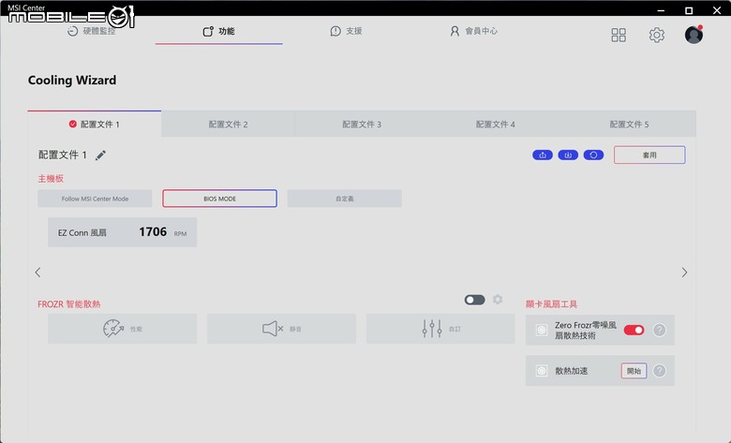Open the 硬體監控 hardware monitoring tab
The width and height of the screenshot is (731, 443).
tap(92, 31)
